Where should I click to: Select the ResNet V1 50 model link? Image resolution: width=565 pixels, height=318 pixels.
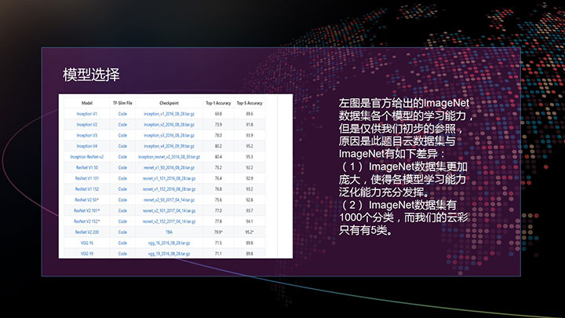pos(86,167)
